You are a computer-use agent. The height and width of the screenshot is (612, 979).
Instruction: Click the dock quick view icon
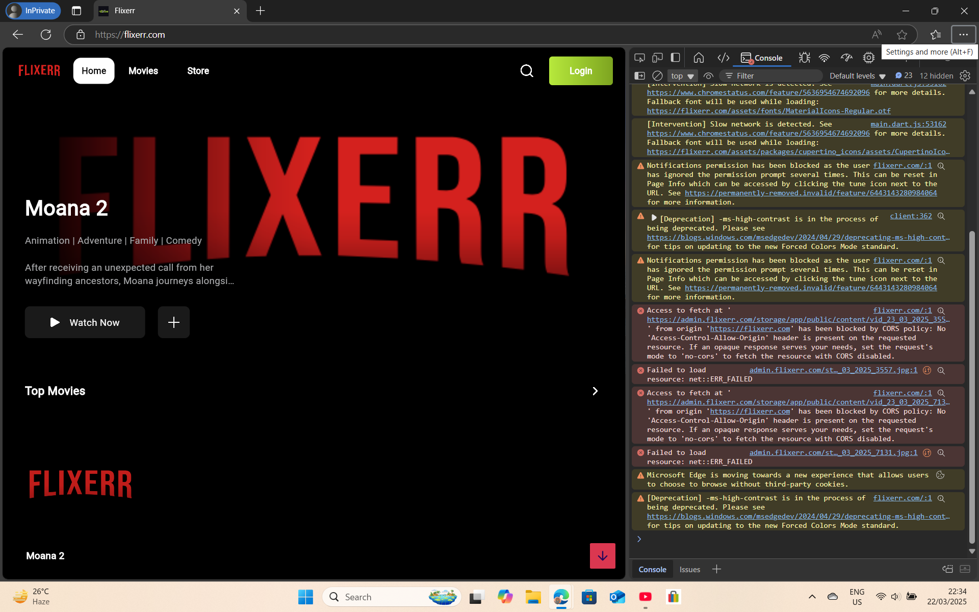point(947,569)
